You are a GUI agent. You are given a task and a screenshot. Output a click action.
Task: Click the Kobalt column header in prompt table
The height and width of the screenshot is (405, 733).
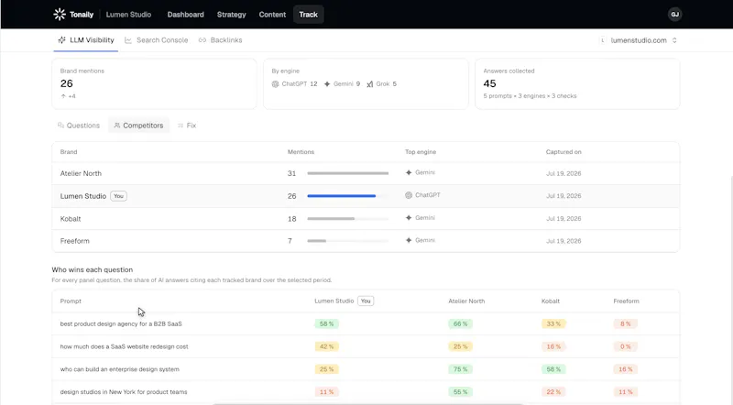(x=551, y=301)
